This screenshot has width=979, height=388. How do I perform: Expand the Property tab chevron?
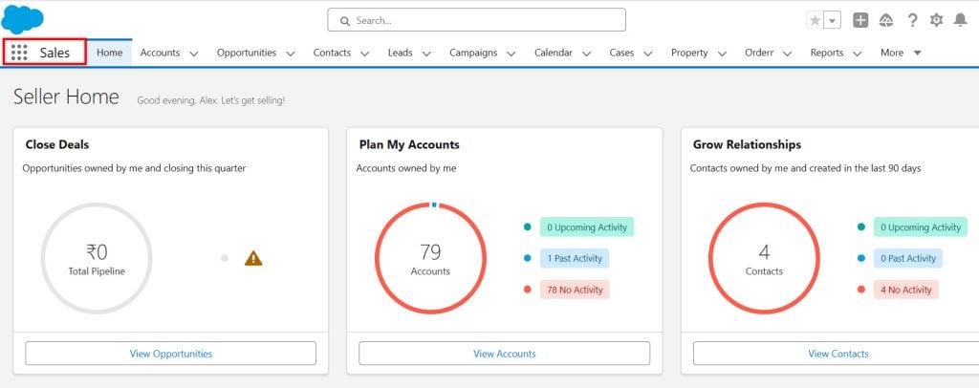pyautogui.click(x=722, y=54)
